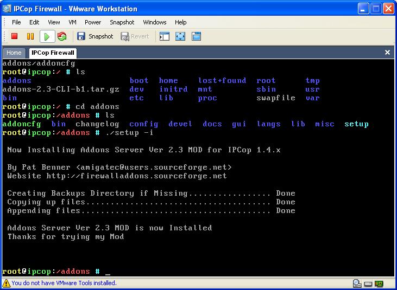Click the './setup -i' command text
This screenshot has width=397, height=290.
click(x=130, y=133)
